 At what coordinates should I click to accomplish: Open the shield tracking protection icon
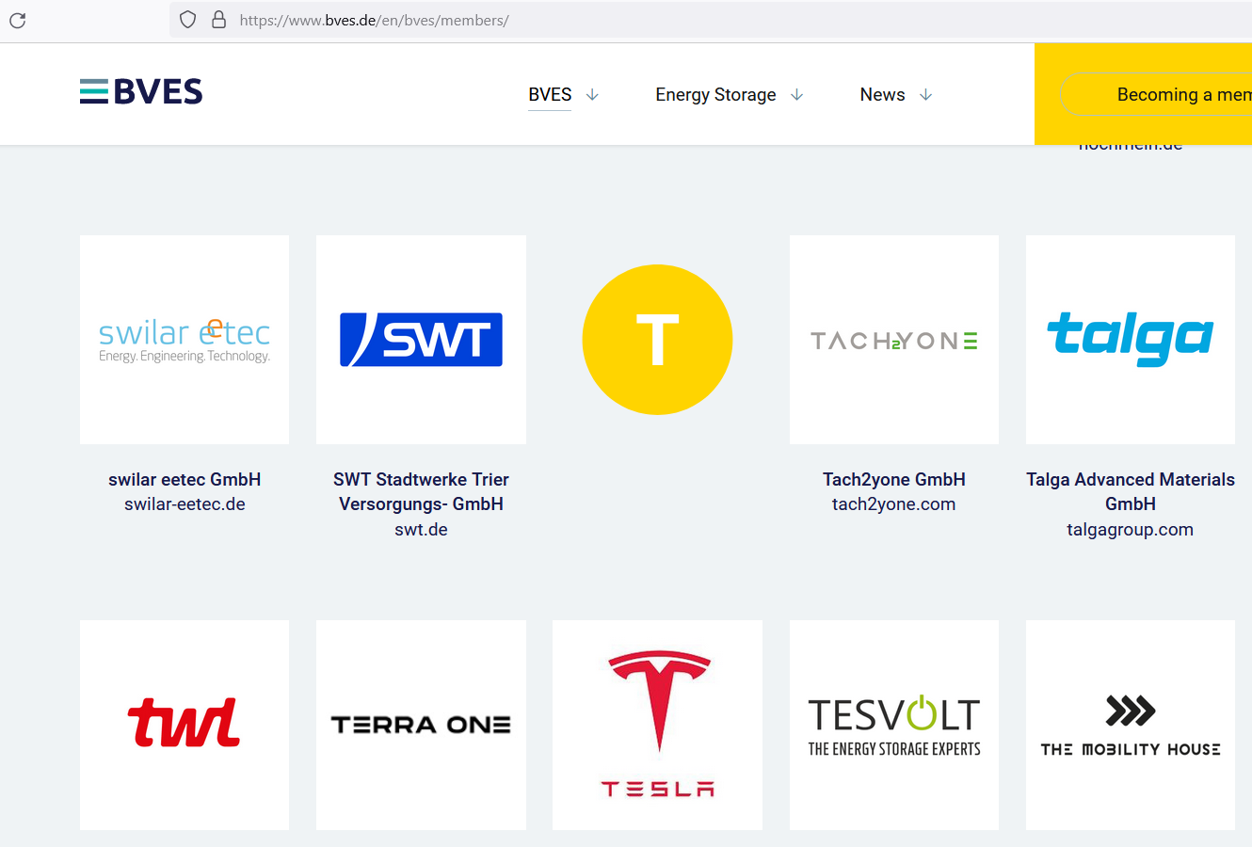[187, 20]
